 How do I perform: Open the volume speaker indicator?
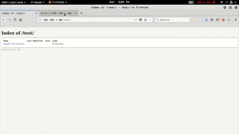(227, 2)
